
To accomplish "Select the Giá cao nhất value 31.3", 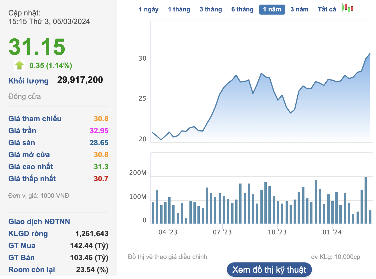I will [101, 167].
